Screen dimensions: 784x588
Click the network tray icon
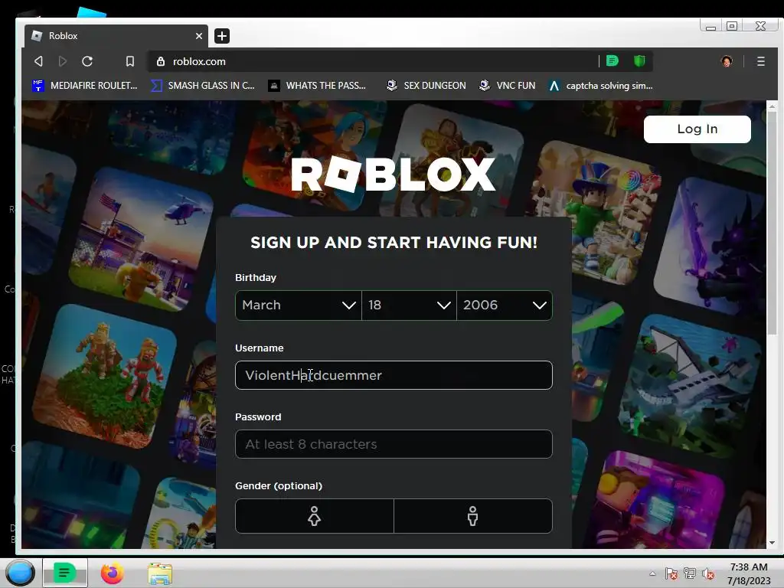[x=690, y=574]
